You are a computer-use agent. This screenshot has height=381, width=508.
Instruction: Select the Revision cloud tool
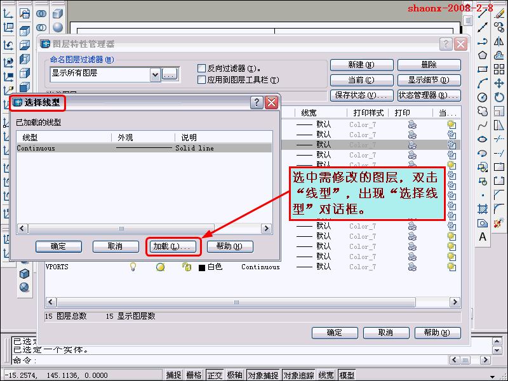483,111
